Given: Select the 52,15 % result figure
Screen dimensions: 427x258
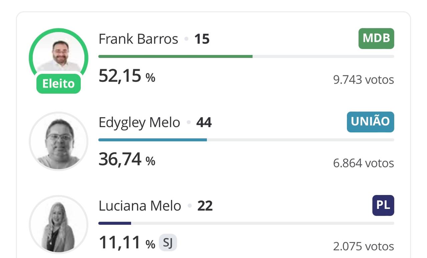Looking at the screenshot, I should coord(127,76).
